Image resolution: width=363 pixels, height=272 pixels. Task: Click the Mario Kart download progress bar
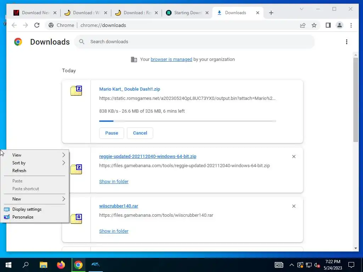(x=188, y=121)
